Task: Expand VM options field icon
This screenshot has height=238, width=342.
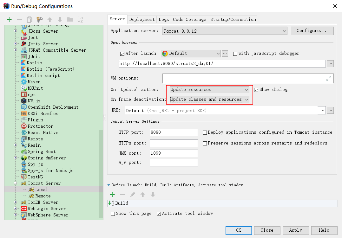Action: (x=329, y=79)
